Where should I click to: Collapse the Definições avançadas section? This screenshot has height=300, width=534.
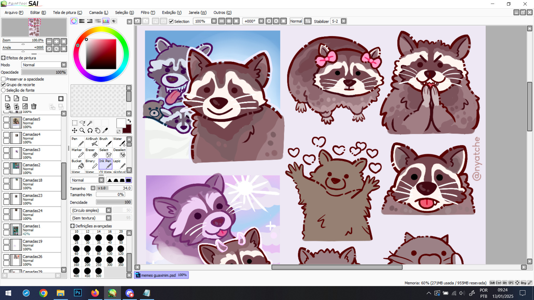pyautogui.click(x=73, y=226)
